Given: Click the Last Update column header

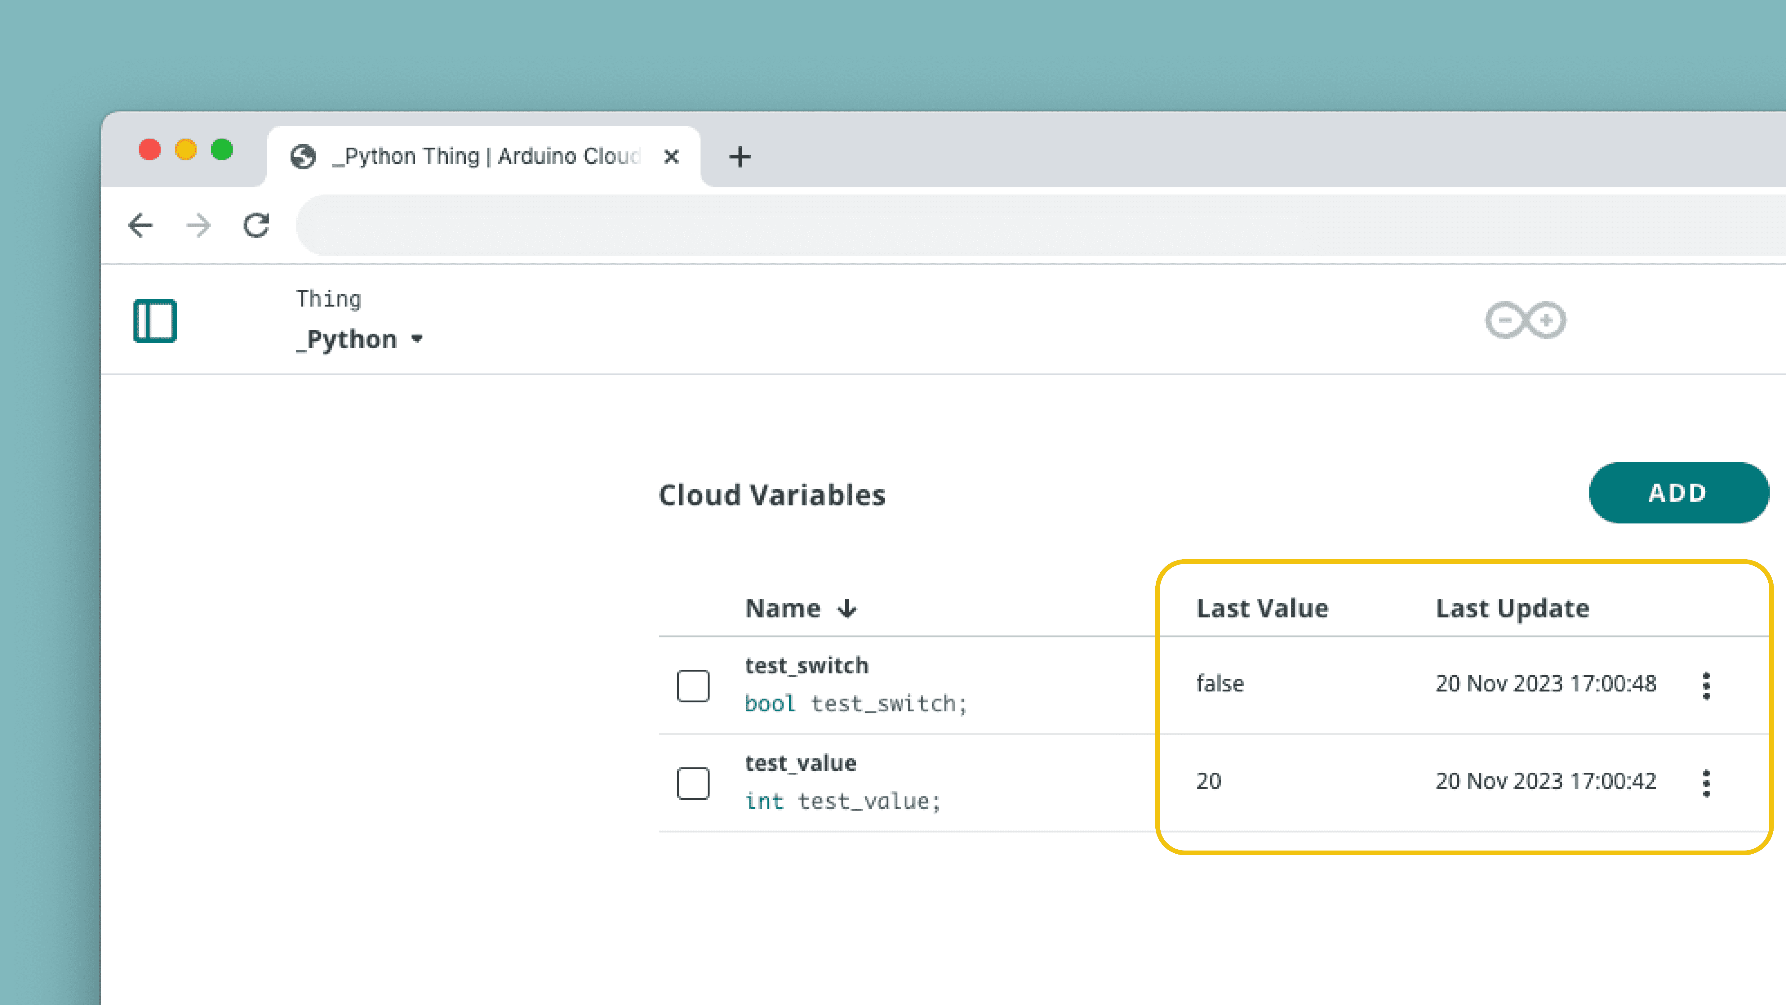Looking at the screenshot, I should click(1512, 608).
